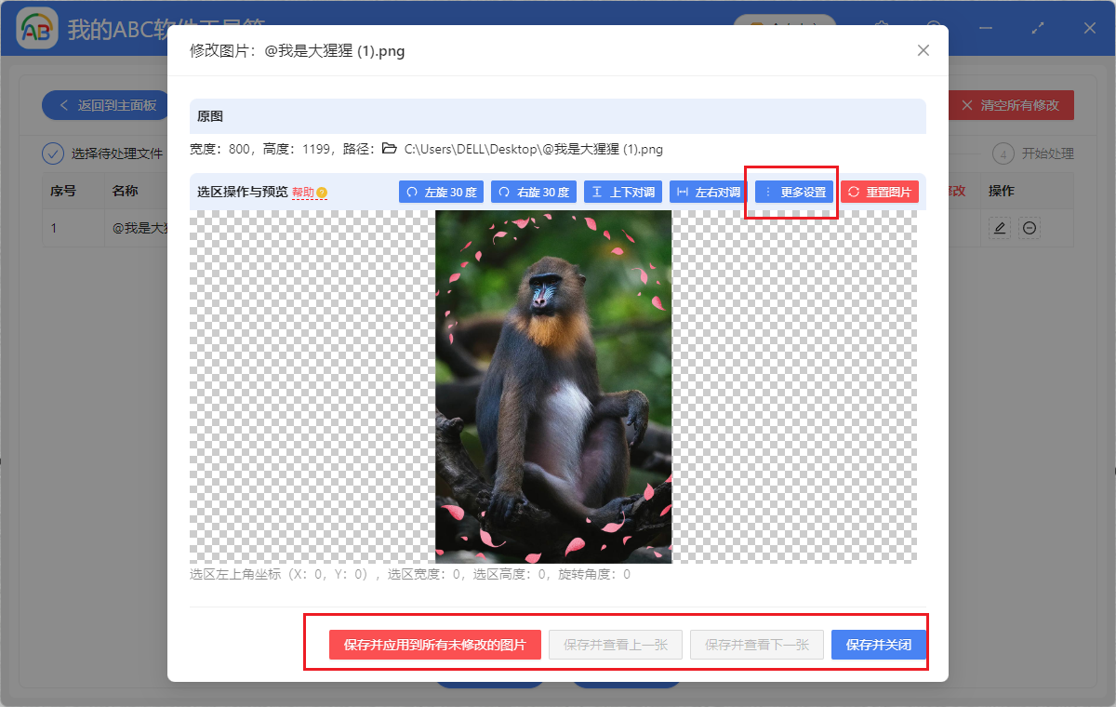The width and height of the screenshot is (1116, 707).
Task: Reset the image with 重置图片
Action: click(x=878, y=191)
